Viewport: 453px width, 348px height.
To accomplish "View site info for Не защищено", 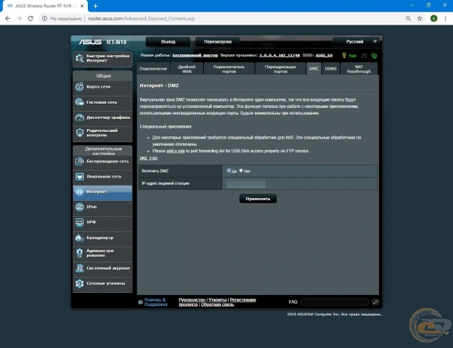I will (62, 18).
